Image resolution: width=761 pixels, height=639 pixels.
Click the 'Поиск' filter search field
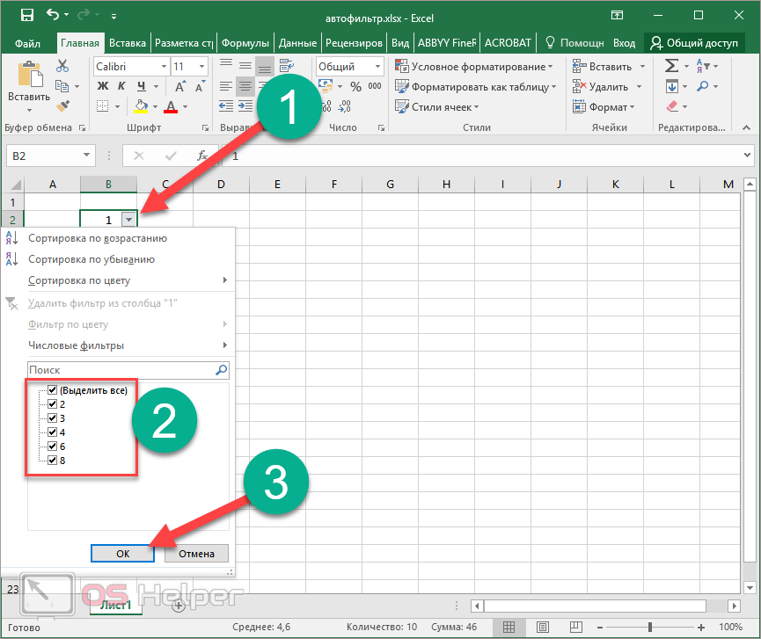pyautogui.click(x=121, y=370)
